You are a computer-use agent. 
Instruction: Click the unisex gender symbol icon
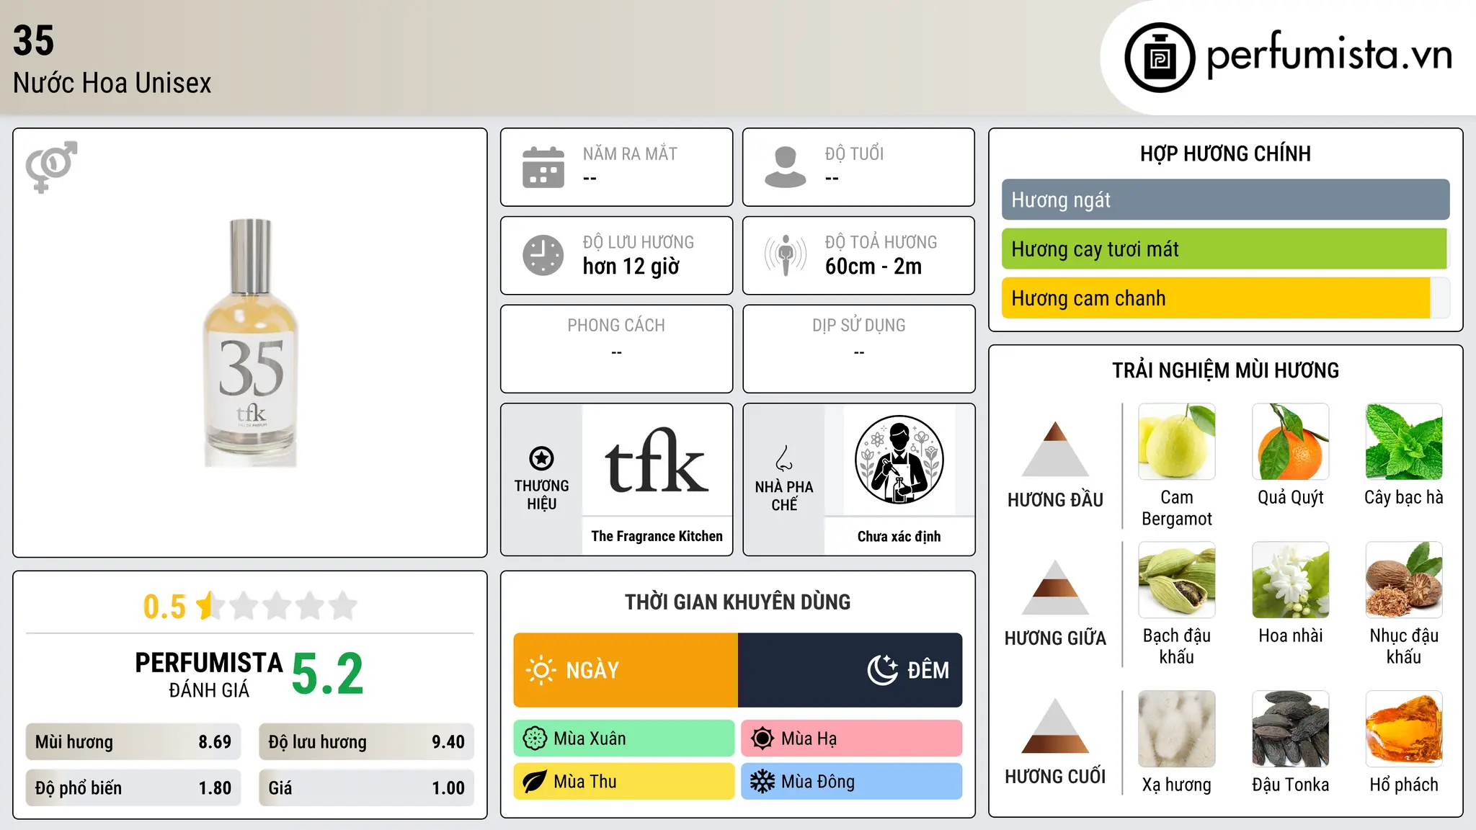pyautogui.click(x=51, y=166)
